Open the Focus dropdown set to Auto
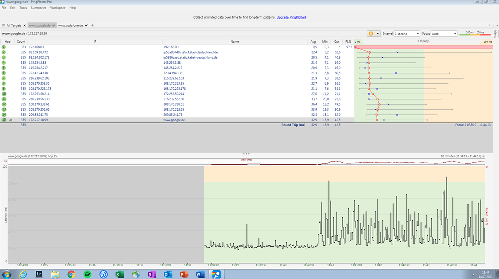499x279 pixels. (444, 34)
